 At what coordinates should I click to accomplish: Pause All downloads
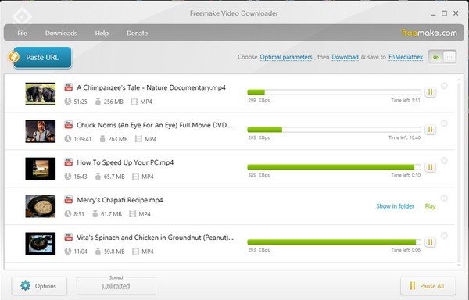point(428,286)
